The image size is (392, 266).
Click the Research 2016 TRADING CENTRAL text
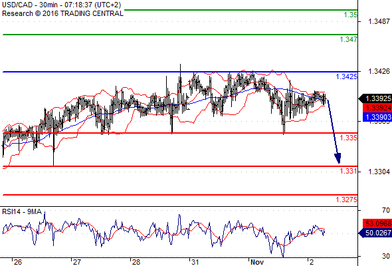62,13
